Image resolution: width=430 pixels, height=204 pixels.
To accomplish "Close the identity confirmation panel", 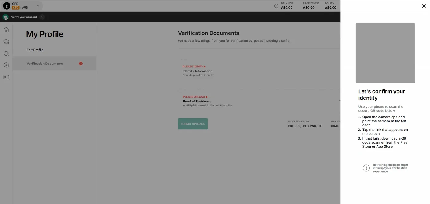I will click(x=424, y=6).
